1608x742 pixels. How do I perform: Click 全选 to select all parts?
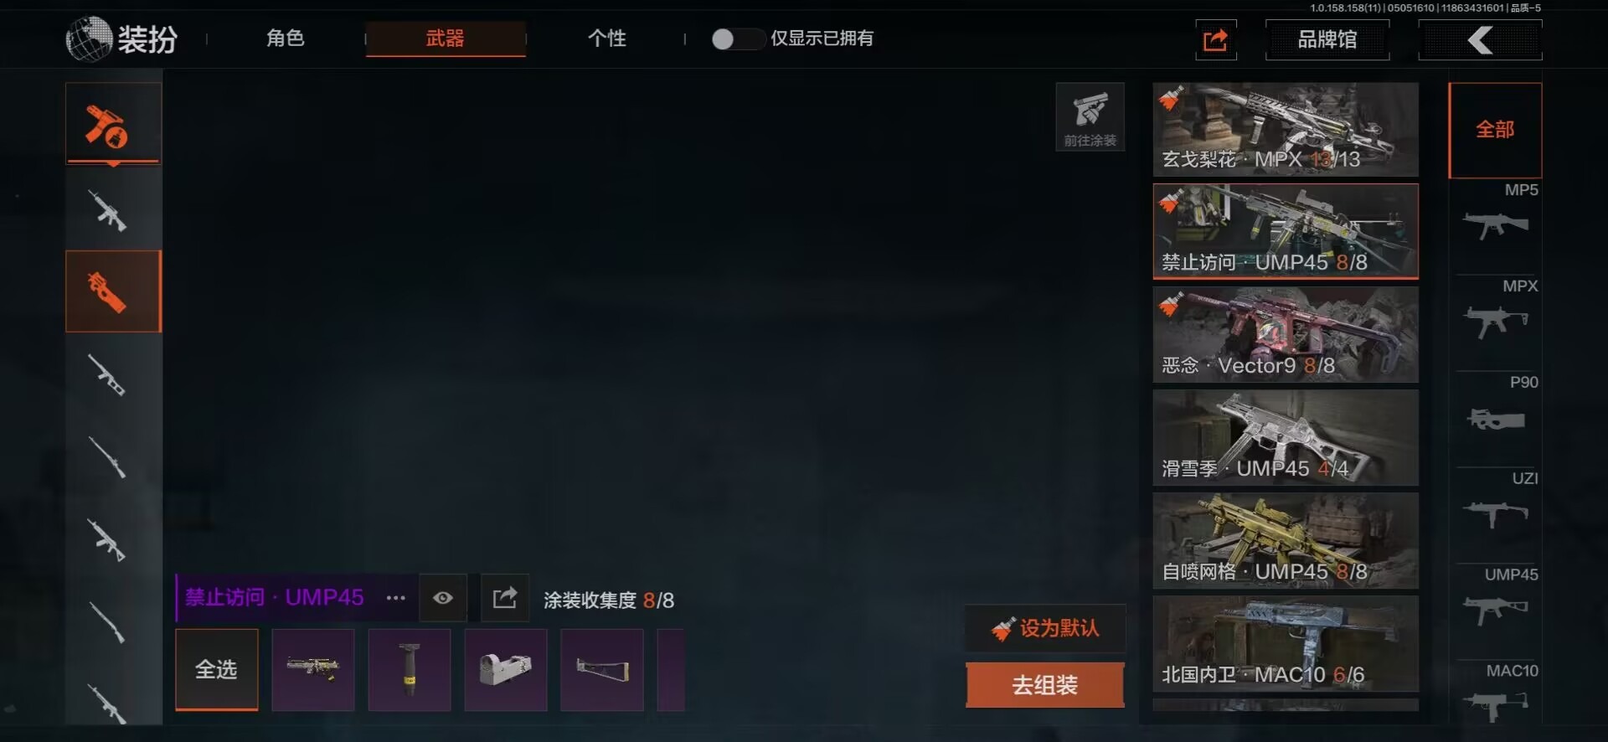(x=217, y=669)
